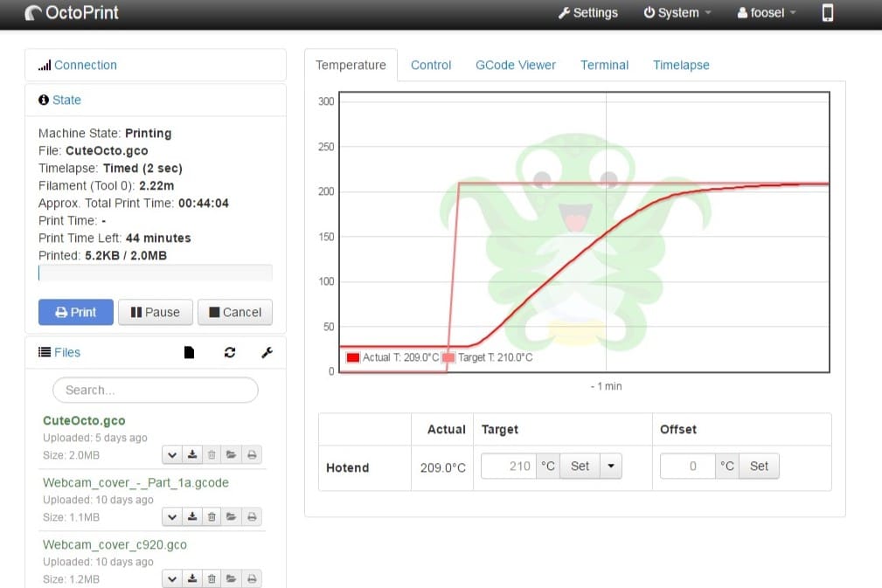This screenshot has height=588, width=882.
Task: Load Webcam_cover_c920.gco with folder icon
Action: point(231,578)
